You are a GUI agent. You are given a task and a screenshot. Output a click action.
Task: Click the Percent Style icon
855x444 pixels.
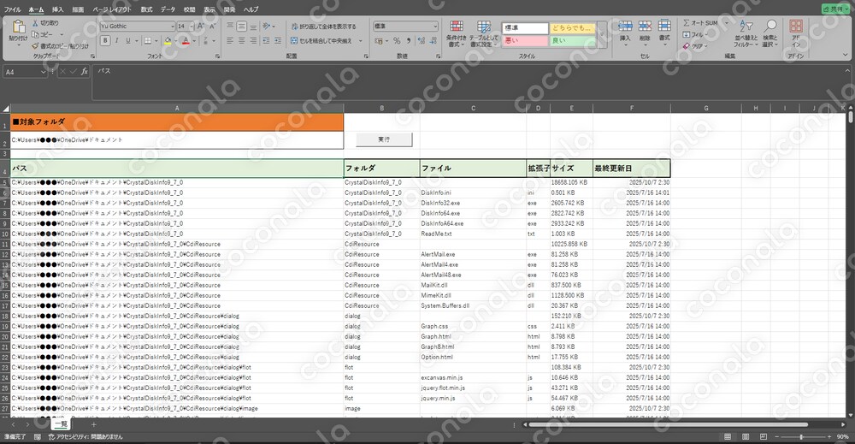click(397, 41)
